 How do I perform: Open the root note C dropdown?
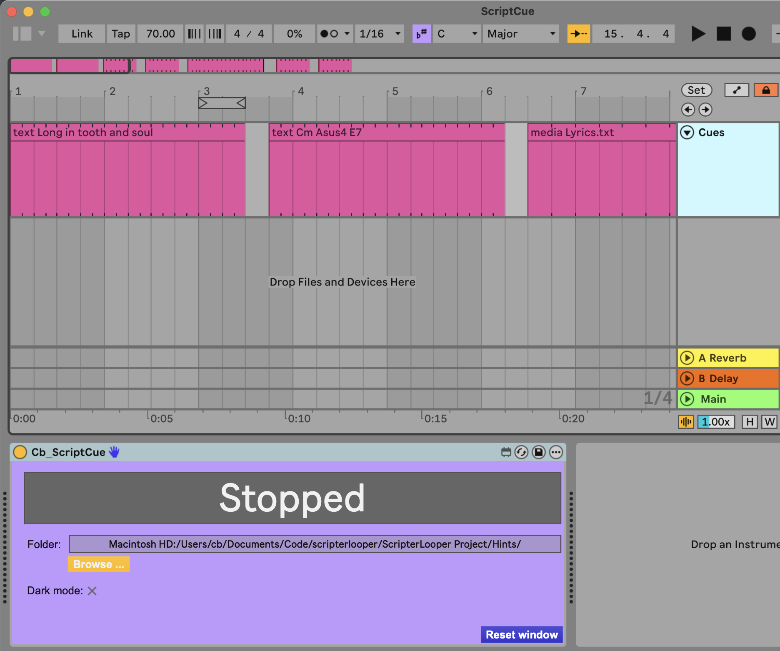(x=457, y=34)
